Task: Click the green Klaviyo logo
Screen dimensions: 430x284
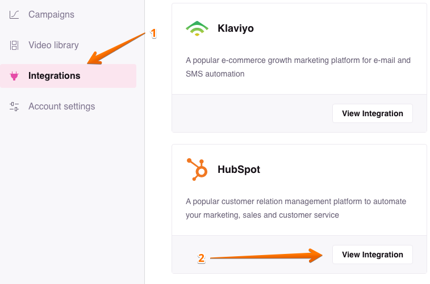Action: point(197,28)
